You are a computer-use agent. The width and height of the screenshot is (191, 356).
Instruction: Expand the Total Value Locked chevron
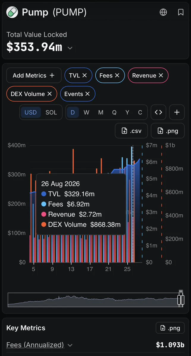[70, 48]
